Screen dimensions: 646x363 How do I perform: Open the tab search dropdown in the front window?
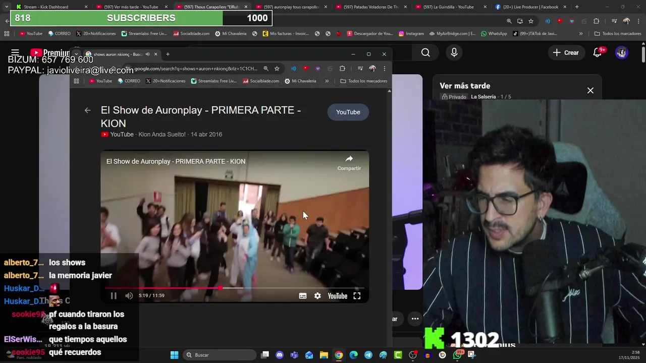76,54
